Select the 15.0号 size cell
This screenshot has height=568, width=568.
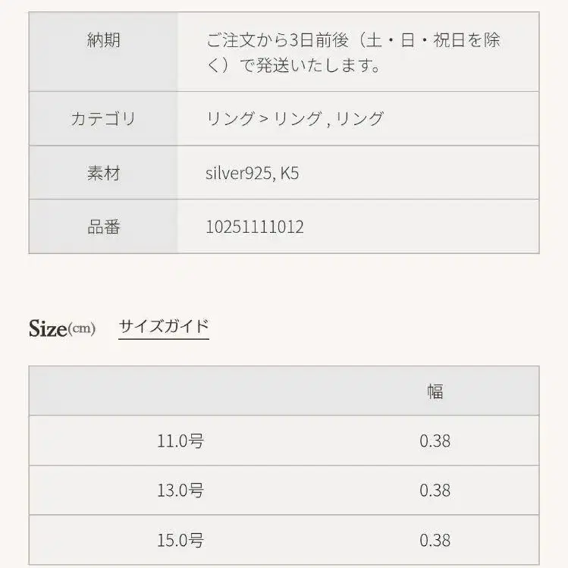pos(180,540)
